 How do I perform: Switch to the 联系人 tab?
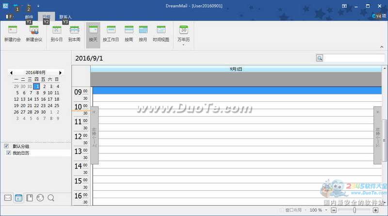click(x=65, y=16)
